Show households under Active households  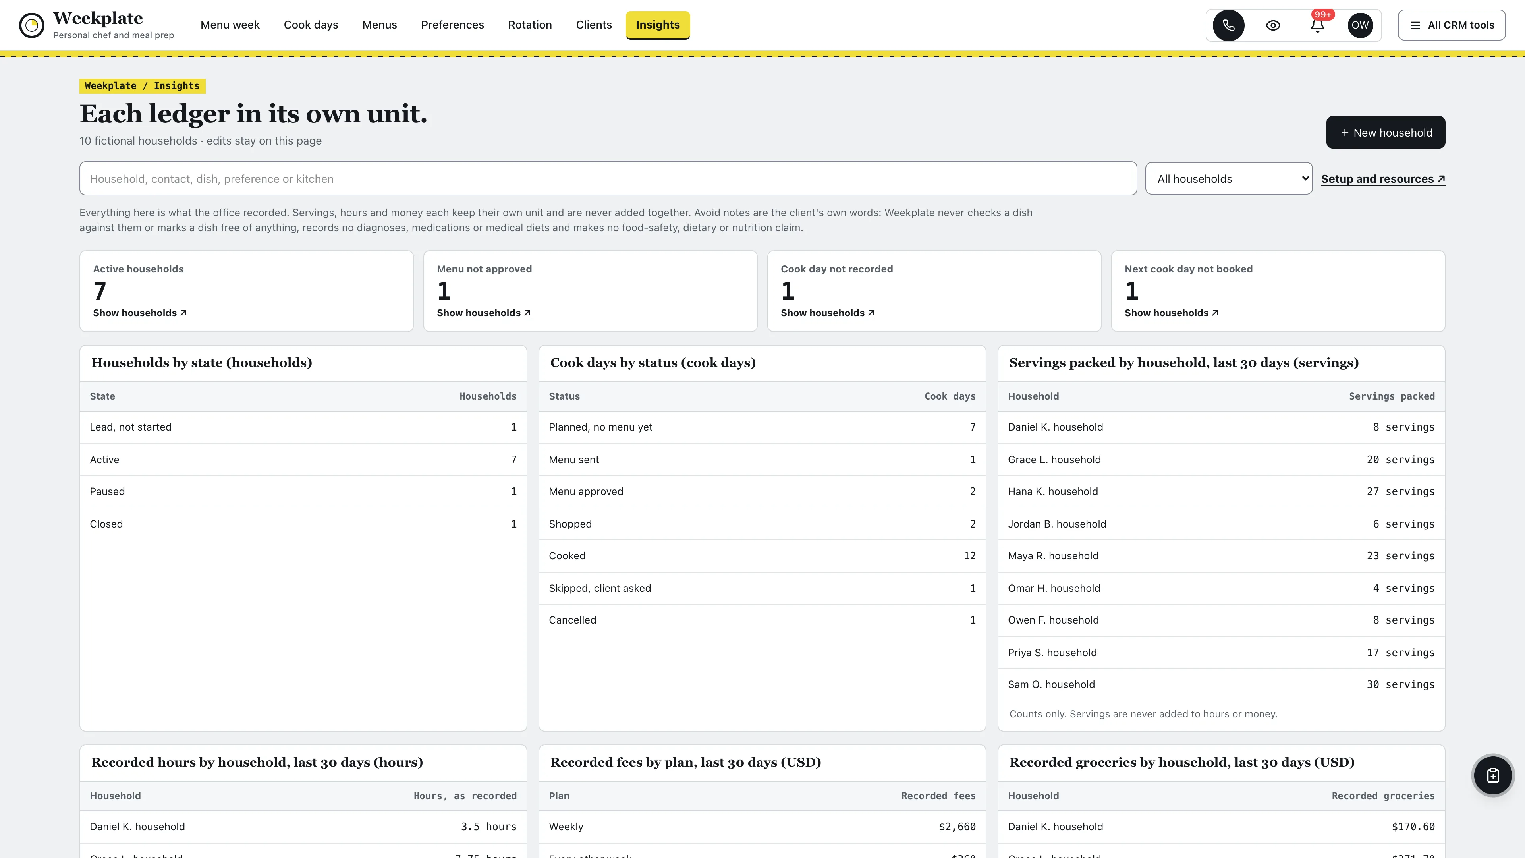[x=140, y=313]
